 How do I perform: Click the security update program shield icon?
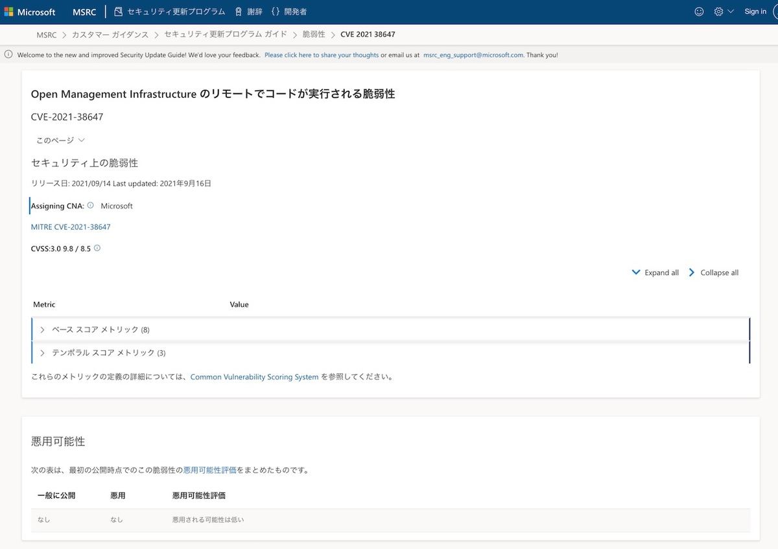118,12
